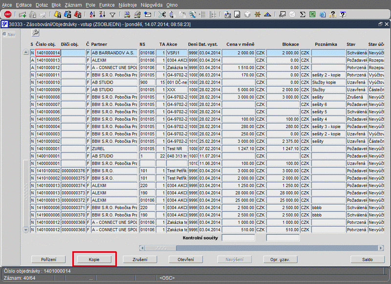Screen dimensions: 391x284
Task: Click the wrench settings icon above the table
Action: coord(35,32)
